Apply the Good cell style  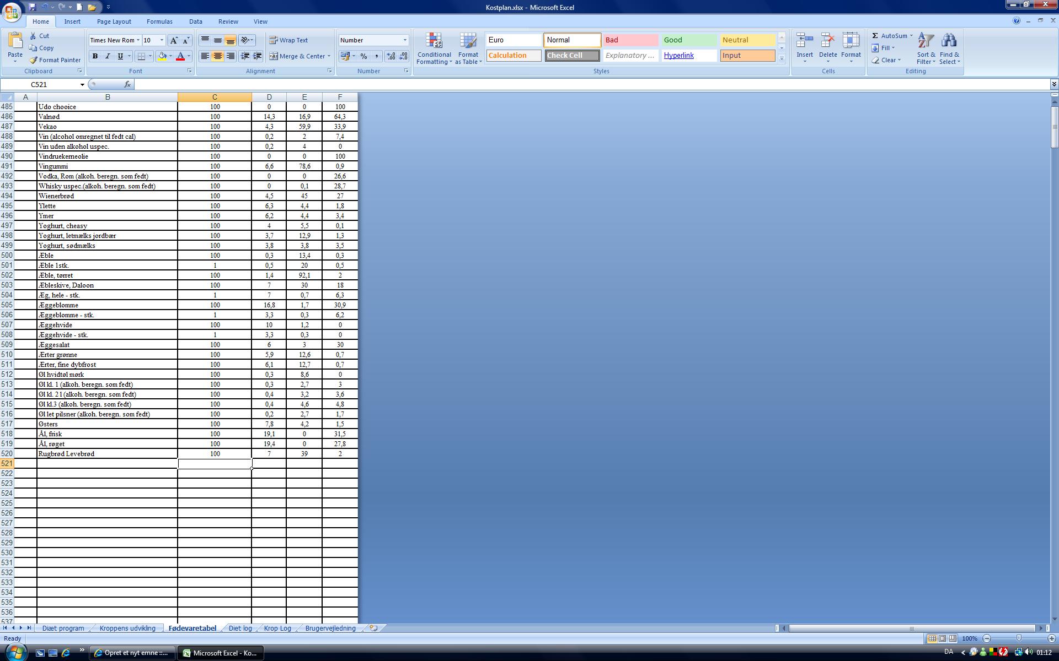[689, 40]
